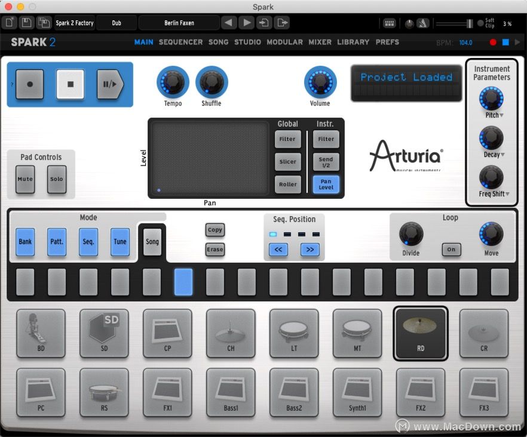
Task: Click the master volume slider in the toolbar
Action: click(454, 23)
